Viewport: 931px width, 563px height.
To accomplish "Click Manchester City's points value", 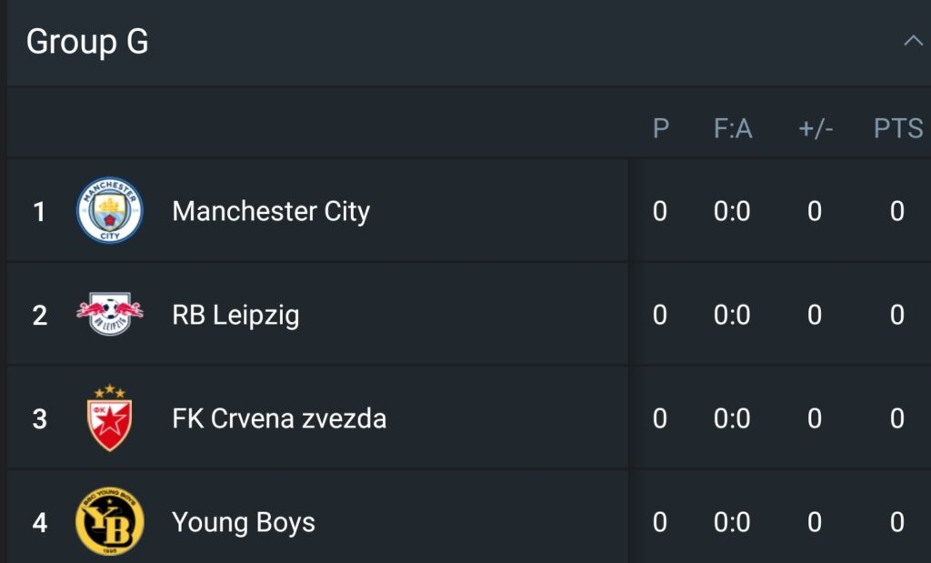I will pyautogui.click(x=897, y=211).
